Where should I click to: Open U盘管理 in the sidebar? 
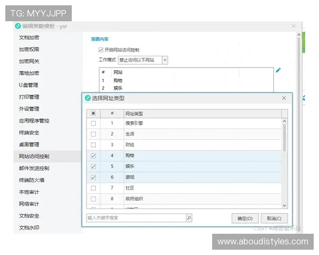pos(29,85)
